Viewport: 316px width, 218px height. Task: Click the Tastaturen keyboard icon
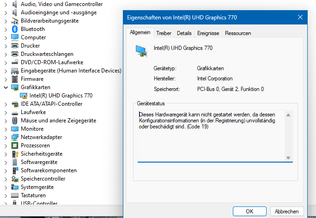(15, 195)
